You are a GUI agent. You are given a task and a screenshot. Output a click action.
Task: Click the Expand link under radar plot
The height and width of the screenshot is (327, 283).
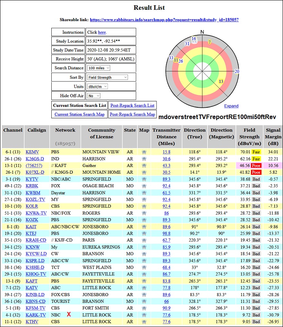point(231,106)
